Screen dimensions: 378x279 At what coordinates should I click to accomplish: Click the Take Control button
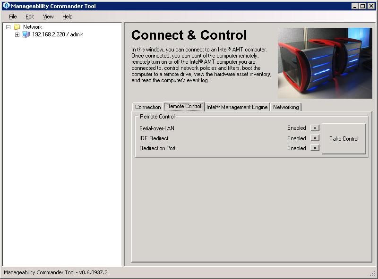(344, 139)
